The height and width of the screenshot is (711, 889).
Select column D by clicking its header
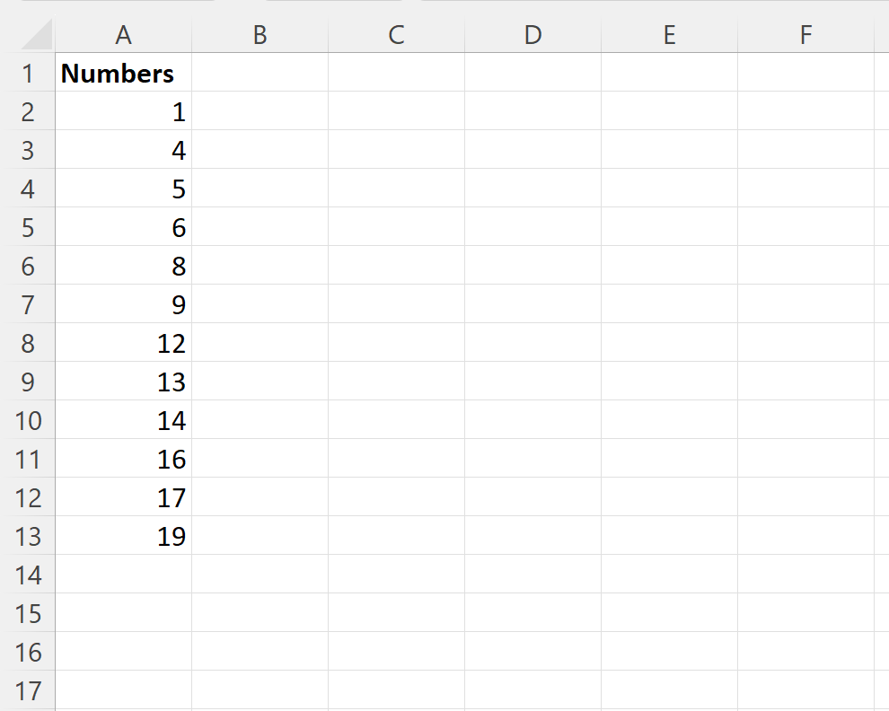[x=533, y=35]
